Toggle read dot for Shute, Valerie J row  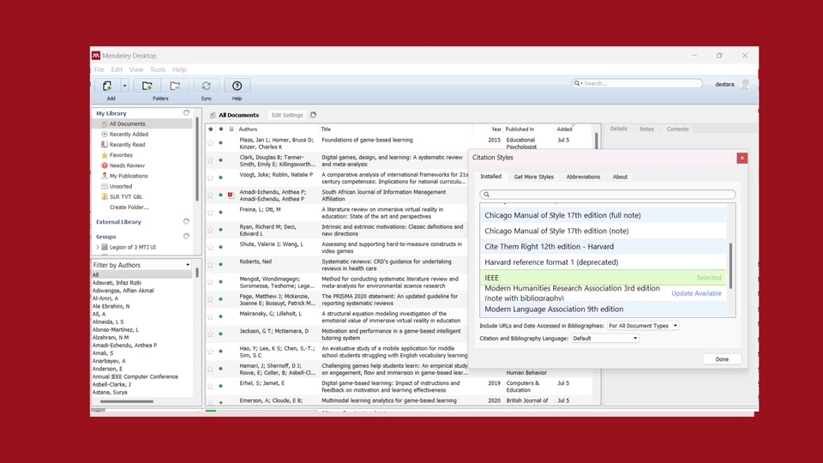(220, 247)
